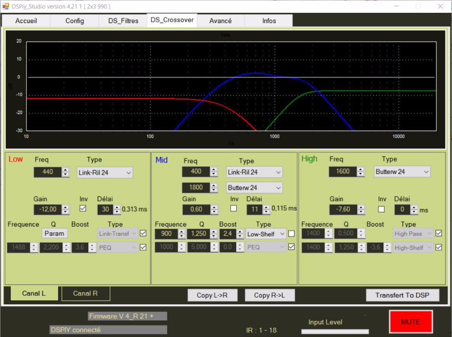The image size is (452, 337).
Task: Increase Low frequency with spinner up arrow
Action: pos(66,170)
